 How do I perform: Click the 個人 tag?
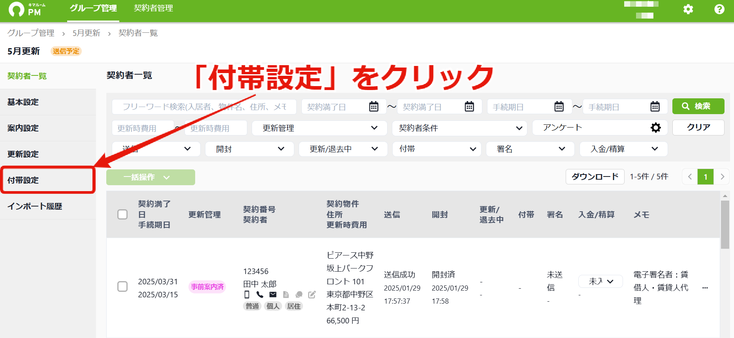click(x=273, y=306)
